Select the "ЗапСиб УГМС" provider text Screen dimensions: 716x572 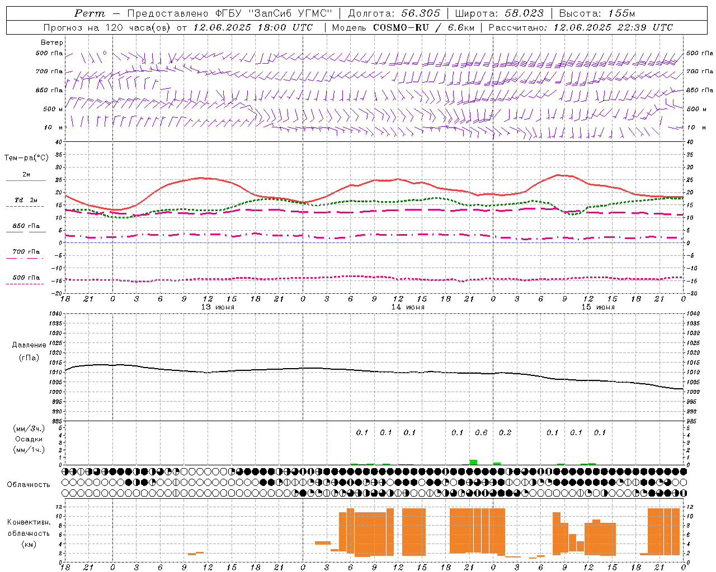pos(290,13)
